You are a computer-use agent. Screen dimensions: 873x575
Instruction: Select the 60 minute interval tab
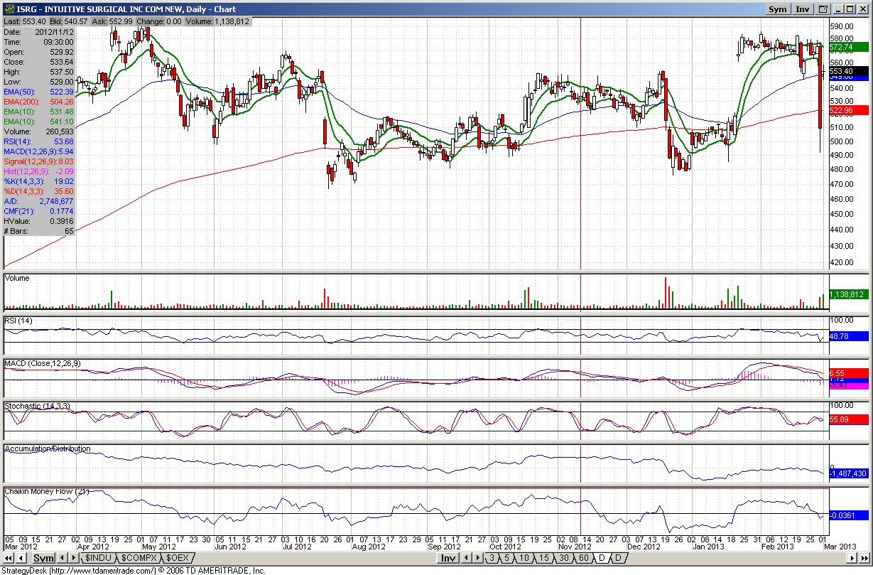pos(584,558)
